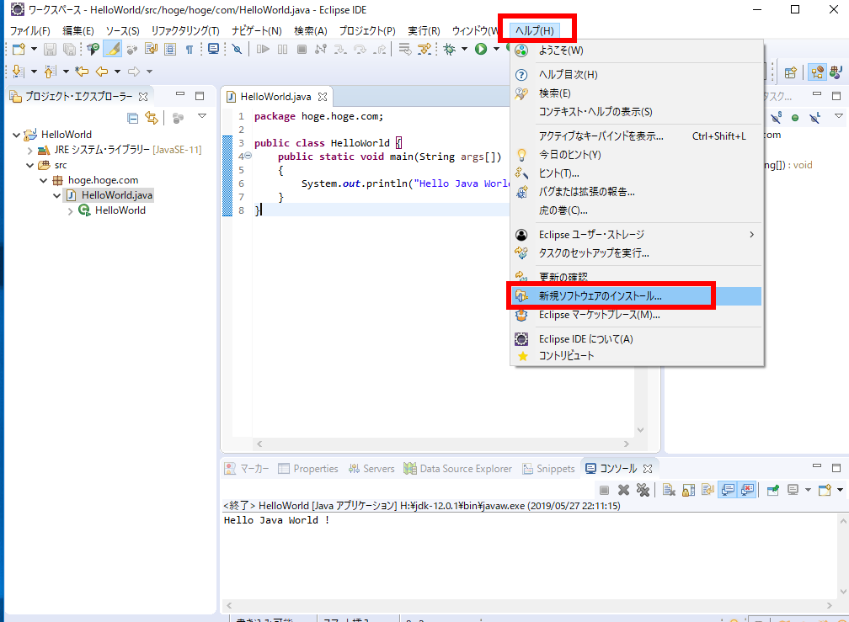Click the Last Edit Location arrow icon

point(82,72)
